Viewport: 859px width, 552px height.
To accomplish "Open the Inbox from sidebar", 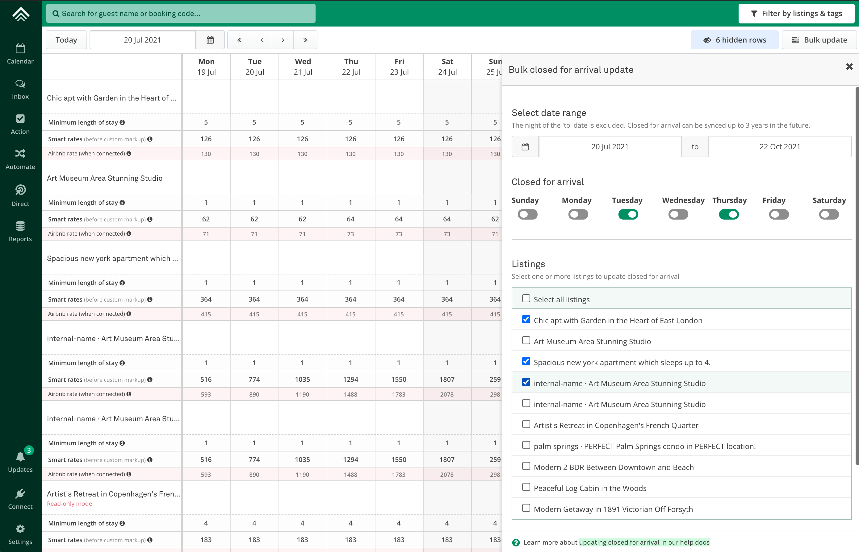I will [20, 89].
